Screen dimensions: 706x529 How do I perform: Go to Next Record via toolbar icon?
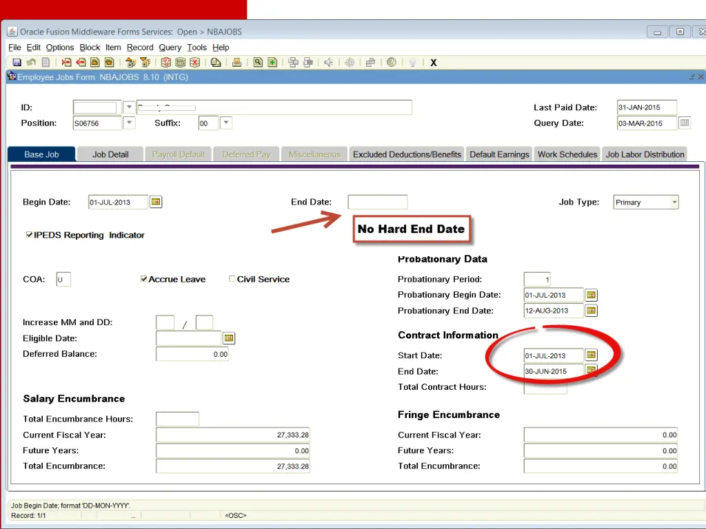[x=109, y=63]
